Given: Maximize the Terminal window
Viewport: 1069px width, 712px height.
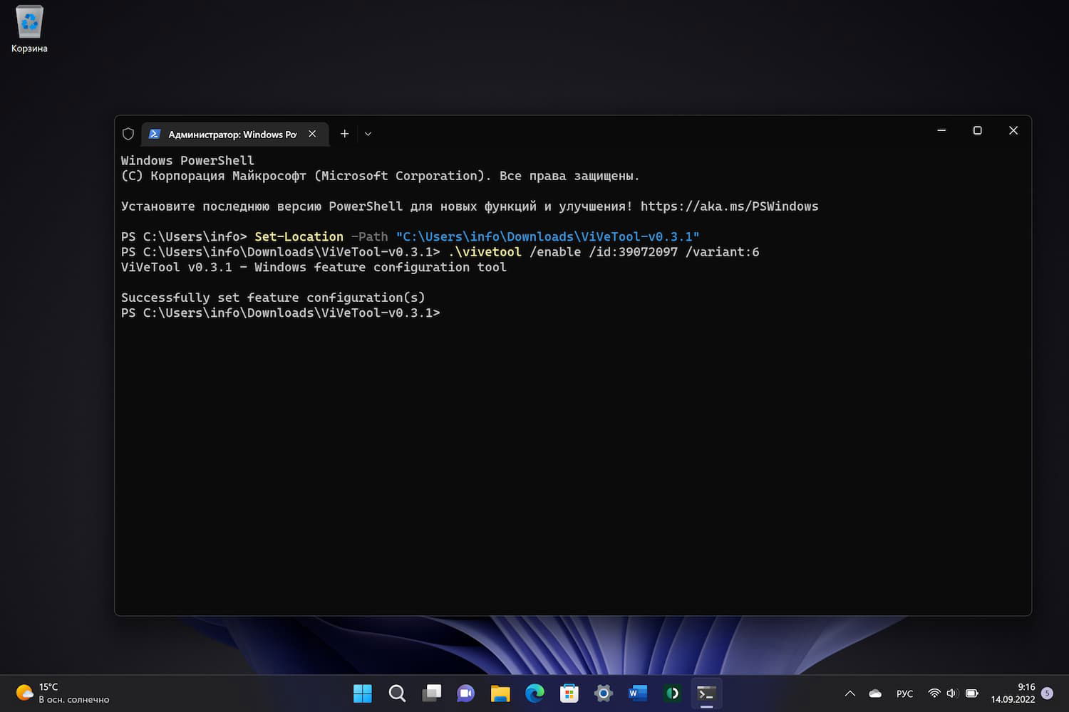Looking at the screenshot, I should 978,131.
